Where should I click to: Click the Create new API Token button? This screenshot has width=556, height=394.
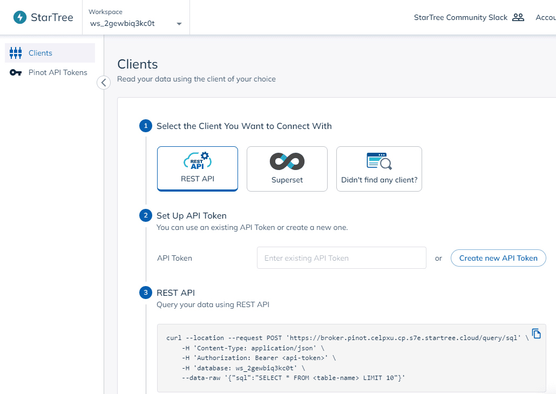coord(498,257)
